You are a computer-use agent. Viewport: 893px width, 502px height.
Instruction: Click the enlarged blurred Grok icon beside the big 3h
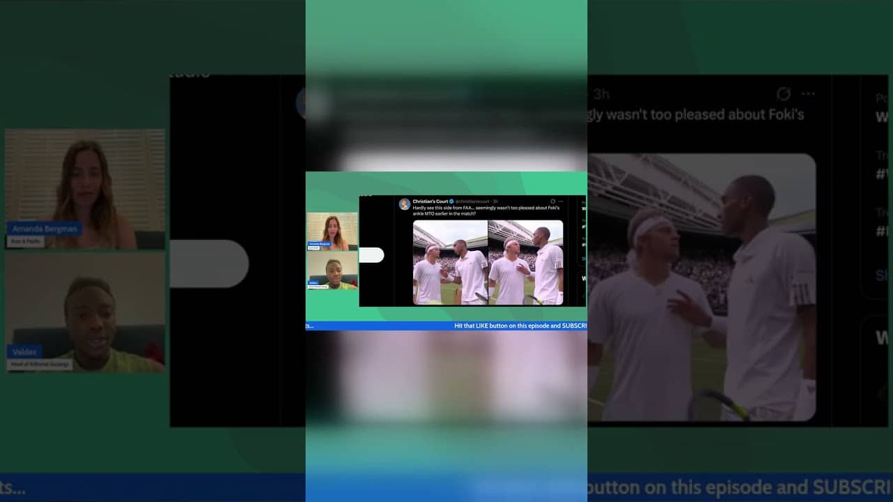(x=783, y=94)
